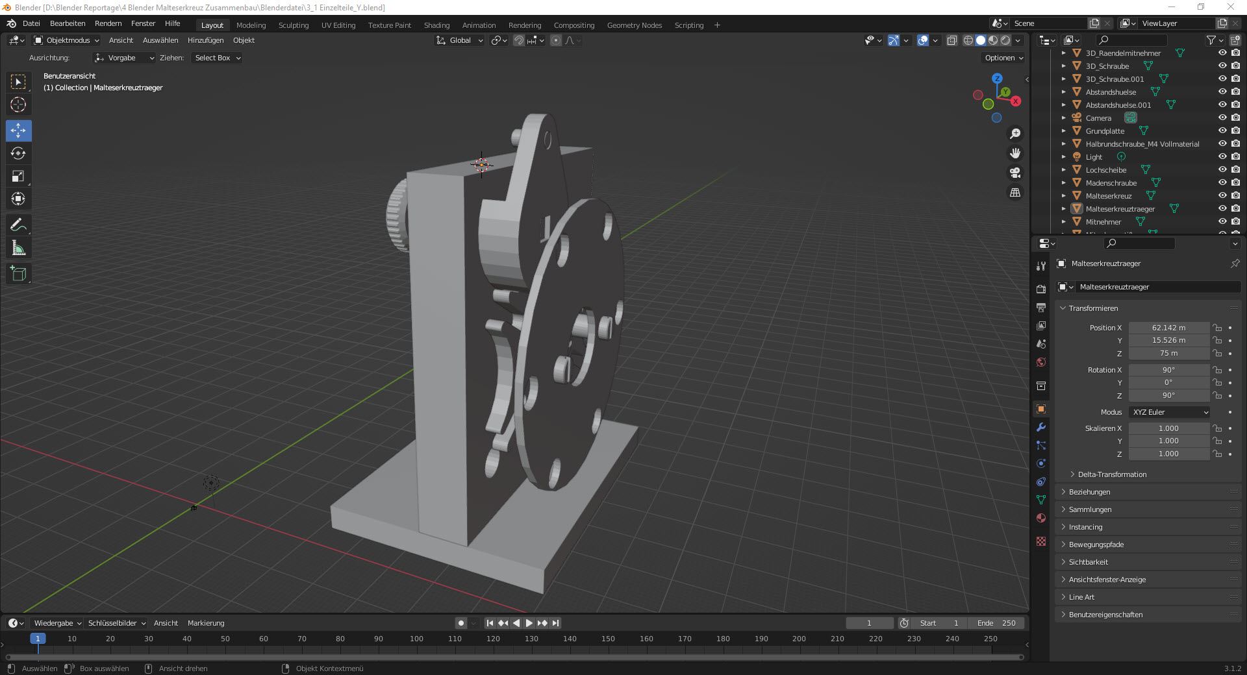
Task: Select the Add Cube tool
Action: 18,274
